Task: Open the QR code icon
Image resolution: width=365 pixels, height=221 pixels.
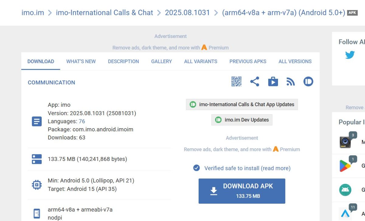Action: (x=236, y=81)
